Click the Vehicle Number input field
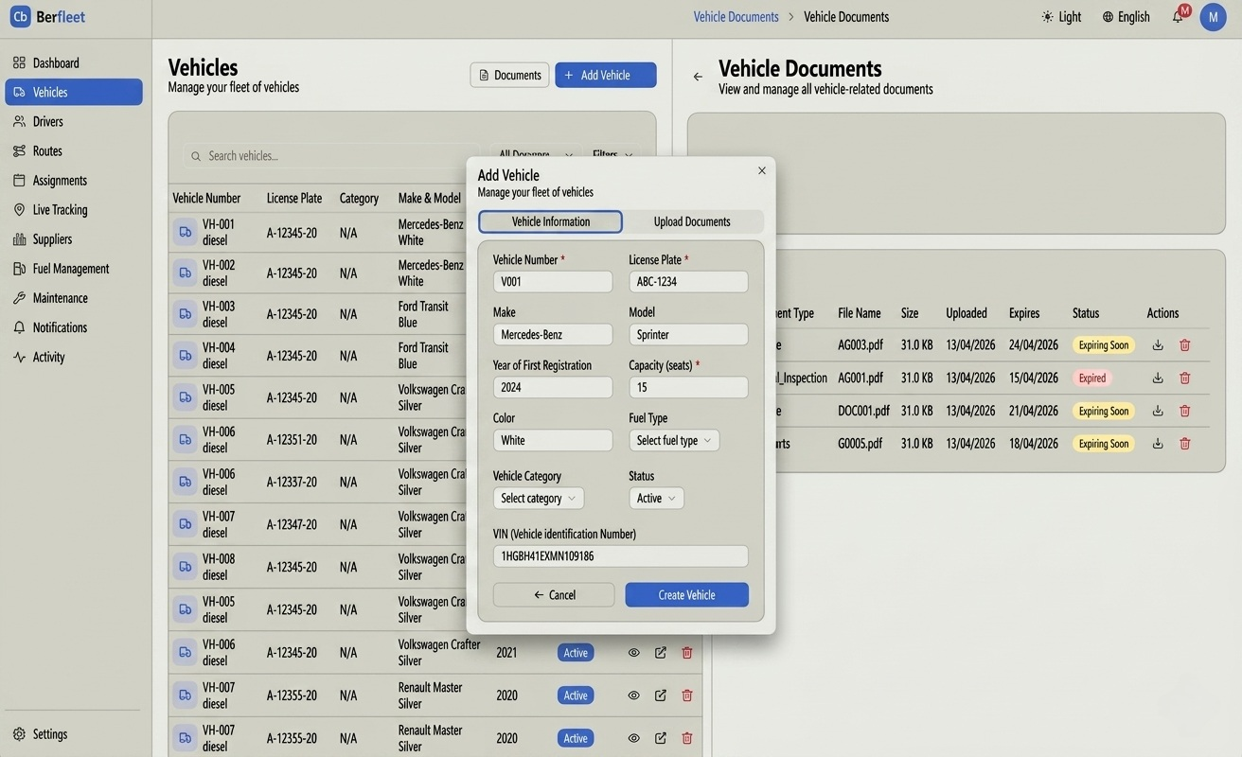This screenshot has width=1242, height=757. (x=553, y=281)
